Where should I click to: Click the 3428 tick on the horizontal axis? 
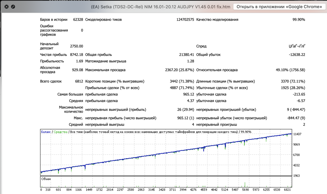coord(162,189)
